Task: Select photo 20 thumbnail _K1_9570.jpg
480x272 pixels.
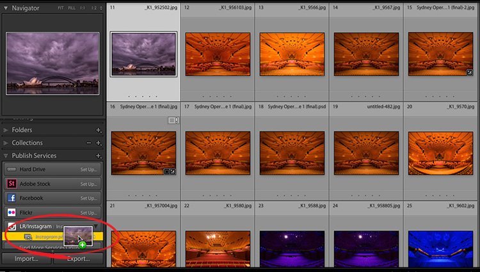Action: [440, 154]
